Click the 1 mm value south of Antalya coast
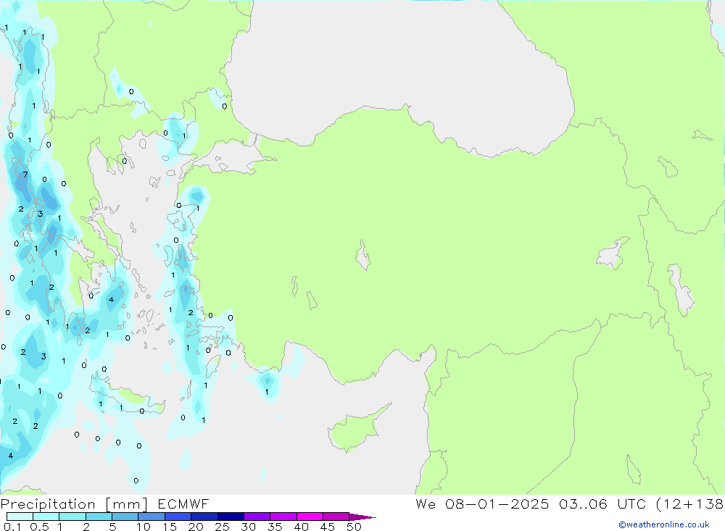The height and width of the screenshot is (531, 725). 267,392
